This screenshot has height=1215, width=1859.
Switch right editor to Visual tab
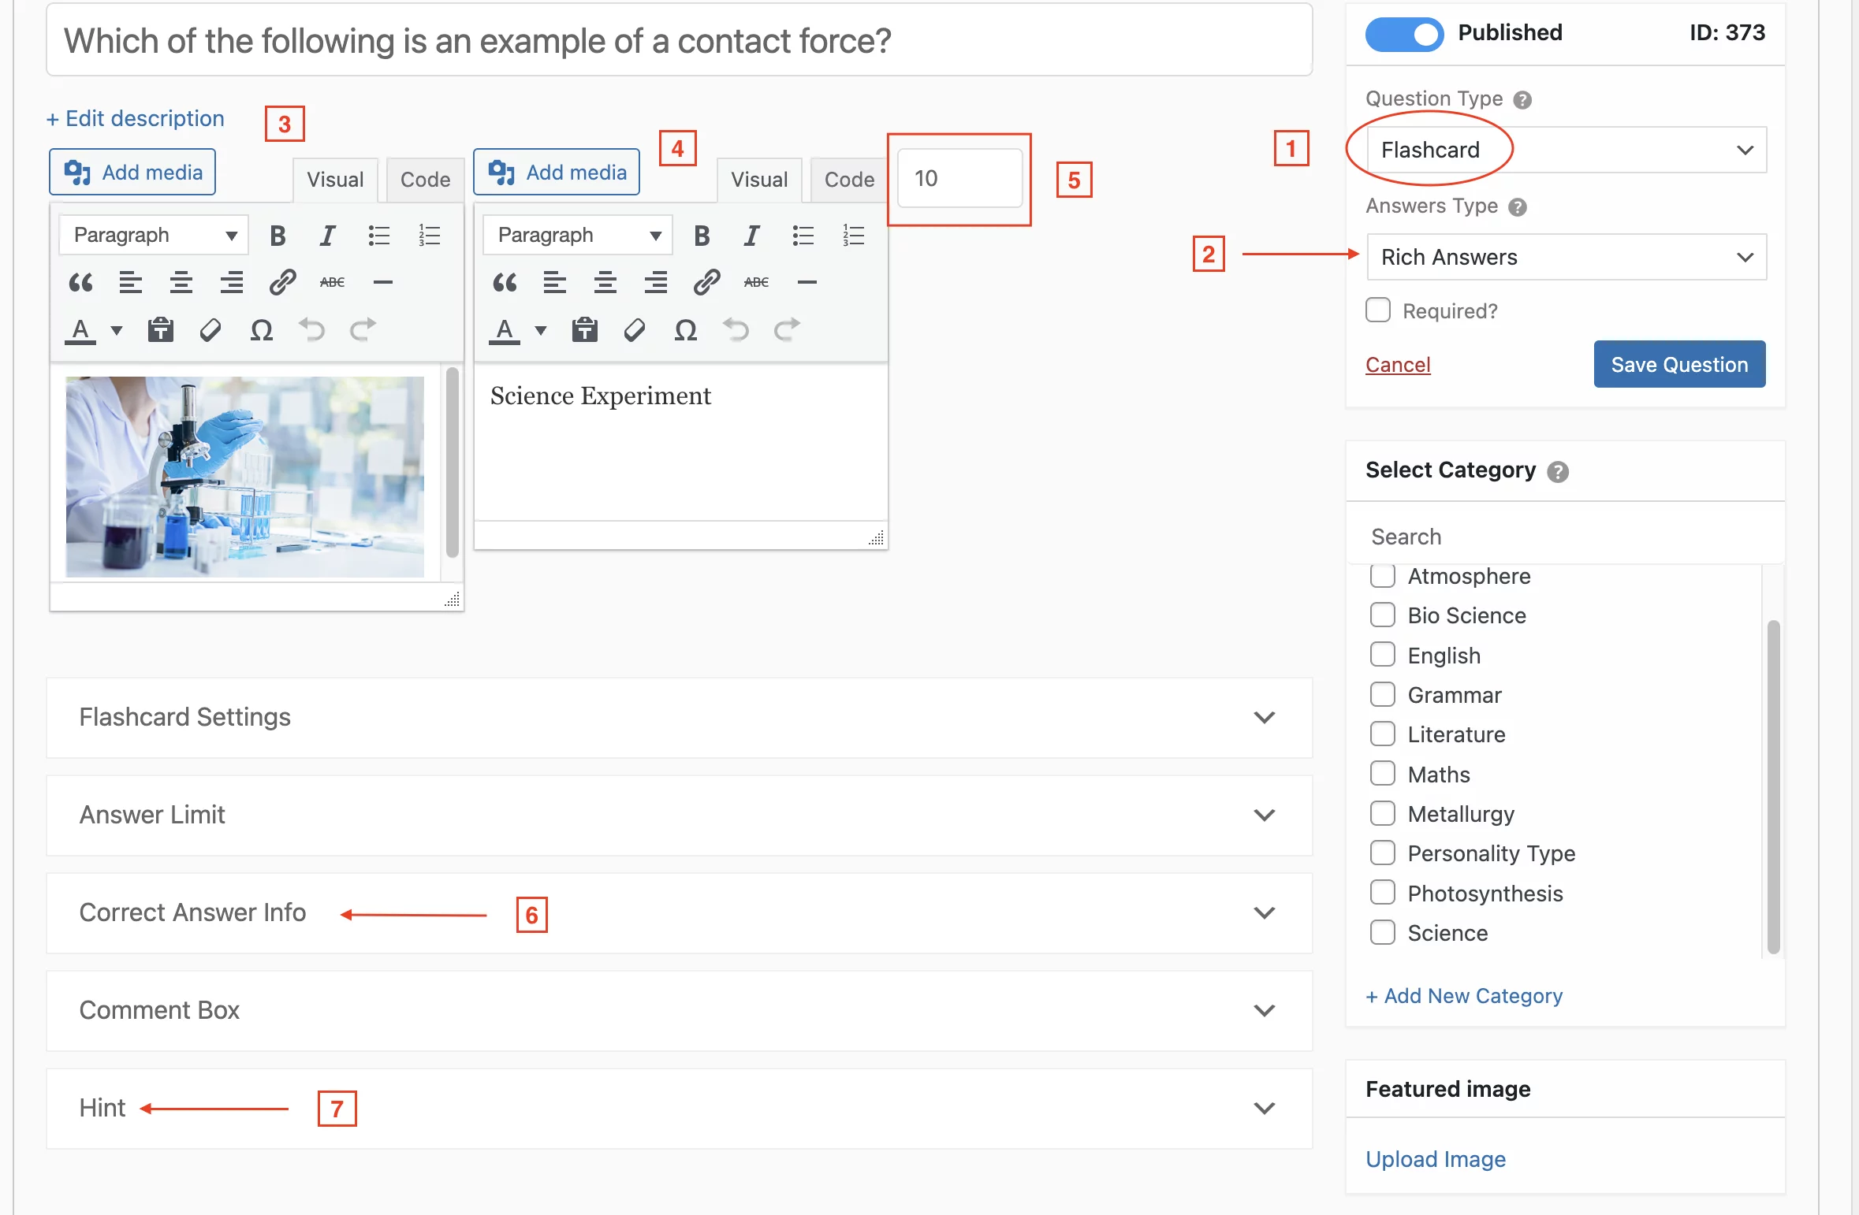point(759,180)
